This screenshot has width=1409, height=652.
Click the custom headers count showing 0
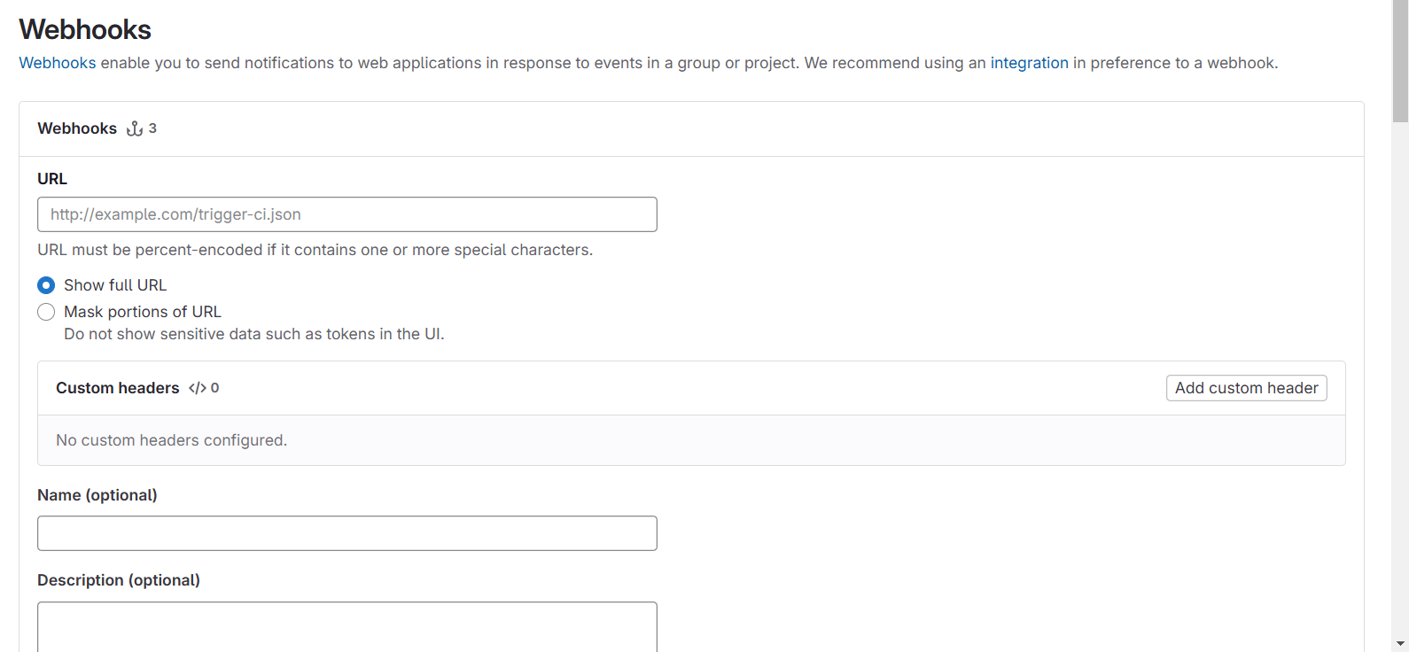pyautogui.click(x=214, y=388)
